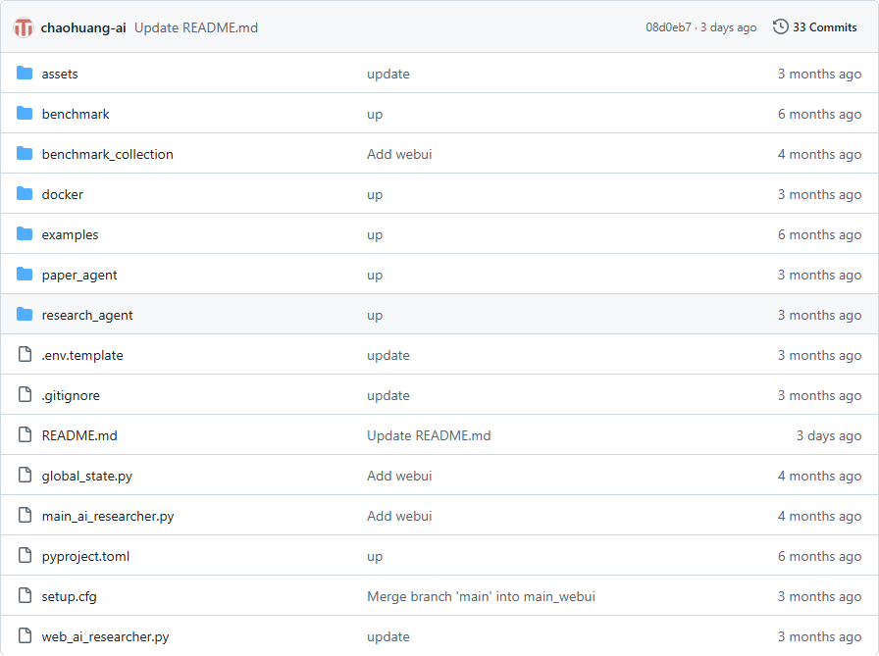
Task: Open web_ai_researcher.py file
Action: pyautogui.click(x=105, y=636)
